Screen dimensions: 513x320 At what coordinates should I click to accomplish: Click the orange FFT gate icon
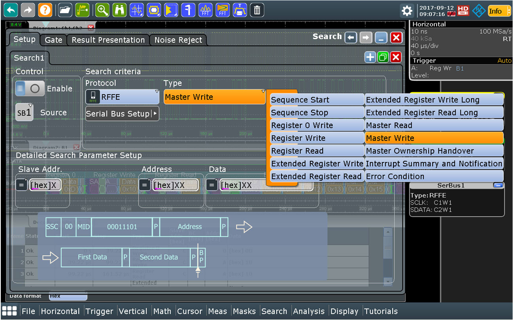[223, 10]
